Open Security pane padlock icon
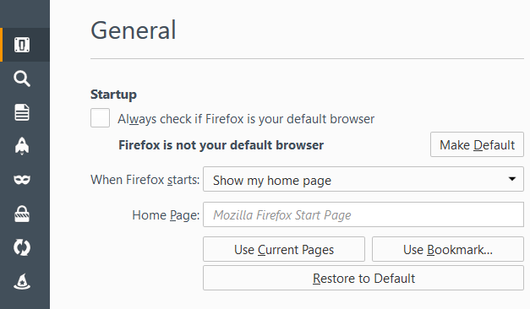The height and width of the screenshot is (309, 530). tap(22, 214)
